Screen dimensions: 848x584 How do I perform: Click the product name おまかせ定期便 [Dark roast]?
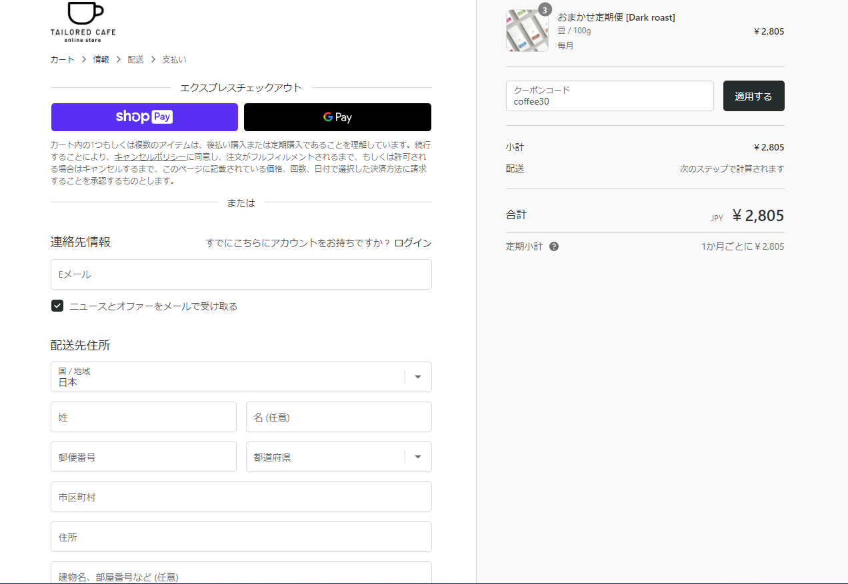pos(617,17)
